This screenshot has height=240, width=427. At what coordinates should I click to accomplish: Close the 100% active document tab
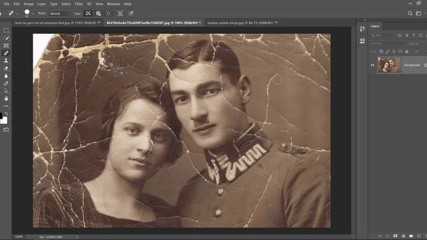[200, 23]
